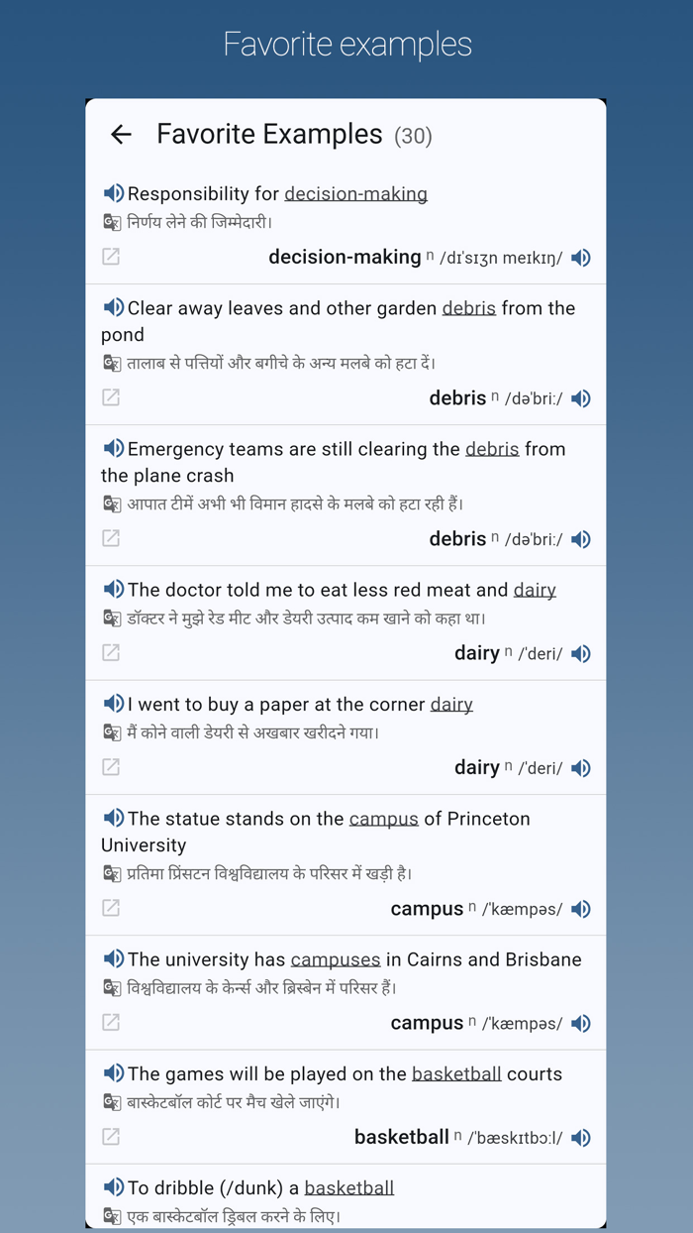Play audio for the dribble a basketball sentence
The width and height of the screenshot is (693, 1233).
click(x=113, y=1186)
